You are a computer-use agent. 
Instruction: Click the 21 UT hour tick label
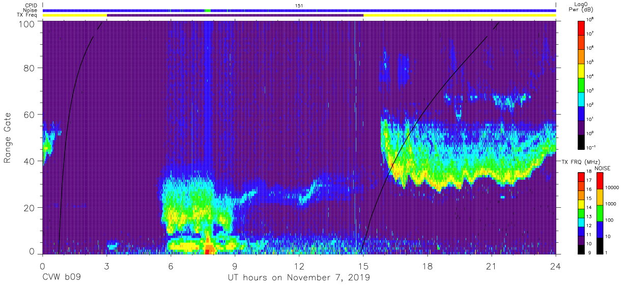[492, 266]
